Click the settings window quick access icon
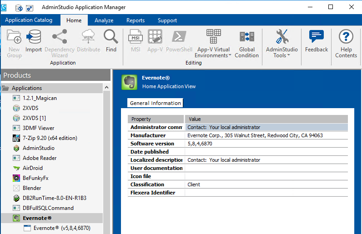 tap(30, 8)
